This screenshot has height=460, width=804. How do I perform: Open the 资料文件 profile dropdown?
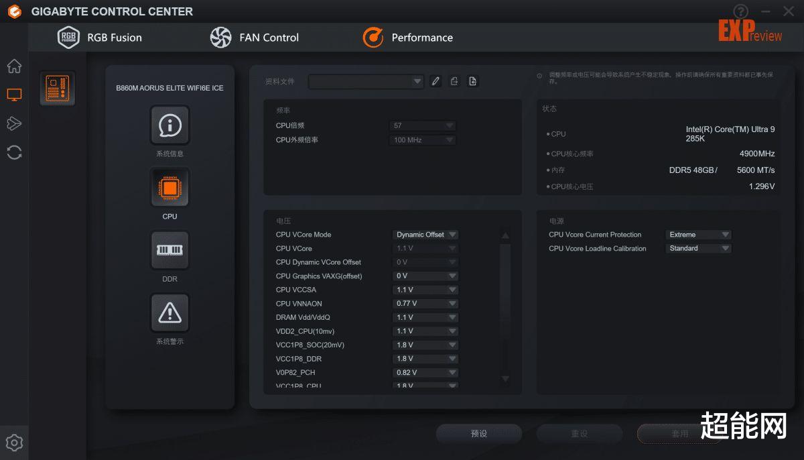(366, 81)
